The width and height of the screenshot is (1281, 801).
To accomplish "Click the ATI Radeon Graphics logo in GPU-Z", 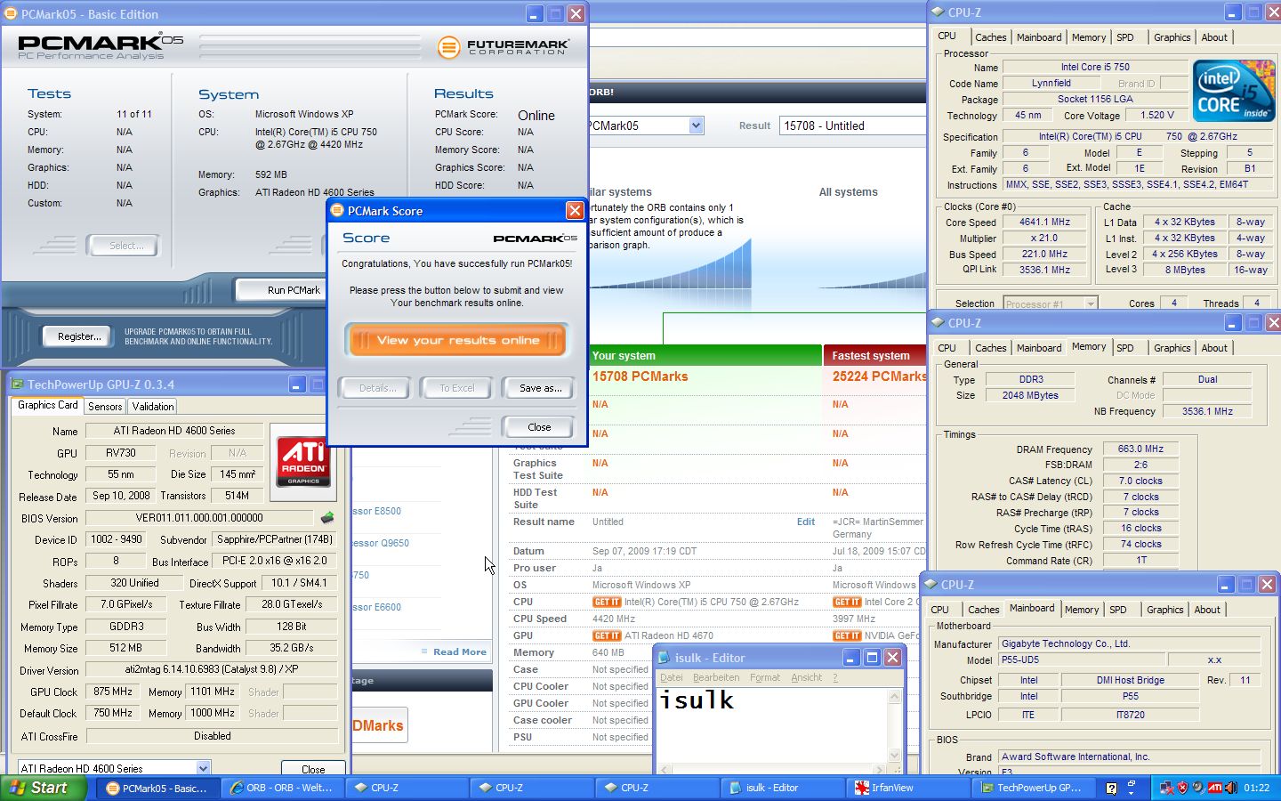I will (x=302, y=460).
